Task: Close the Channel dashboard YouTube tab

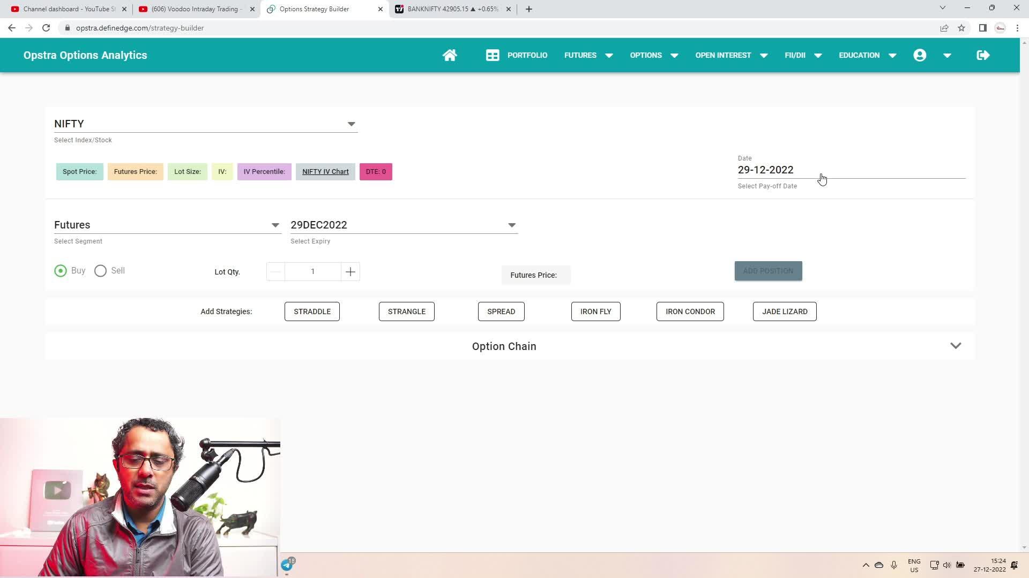Action: (x=124, y=9)
